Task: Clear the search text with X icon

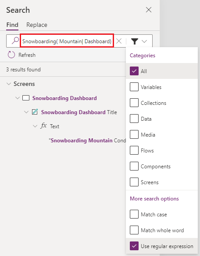Action: point(119,41)
